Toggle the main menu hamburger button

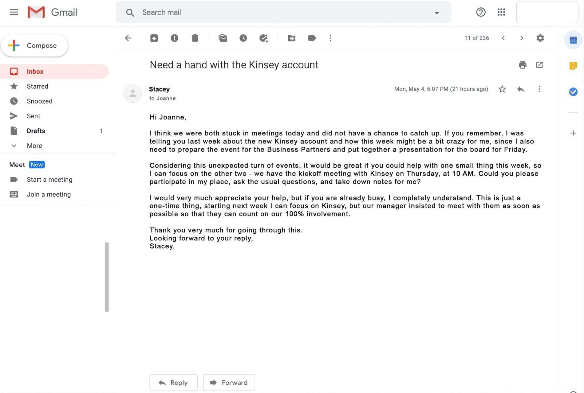[14, 12]
